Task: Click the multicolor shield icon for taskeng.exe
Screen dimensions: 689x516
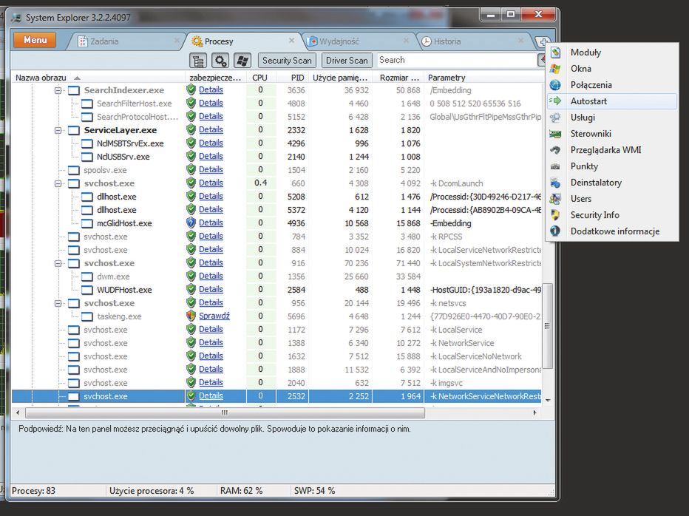Action: coord(191,316)
